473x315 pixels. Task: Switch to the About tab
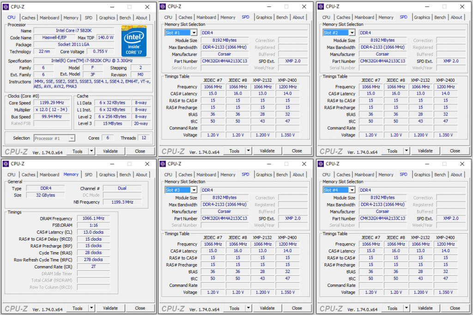[x=141, y=18]
